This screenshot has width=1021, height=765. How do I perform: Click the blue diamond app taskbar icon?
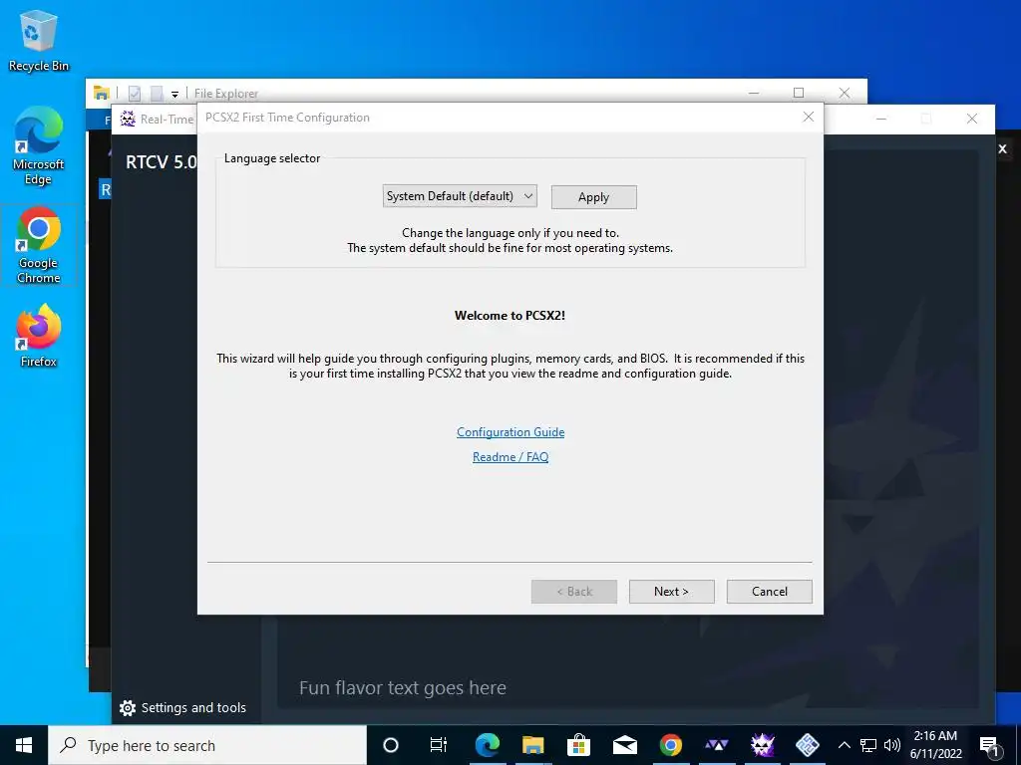(x=808, y=745)
